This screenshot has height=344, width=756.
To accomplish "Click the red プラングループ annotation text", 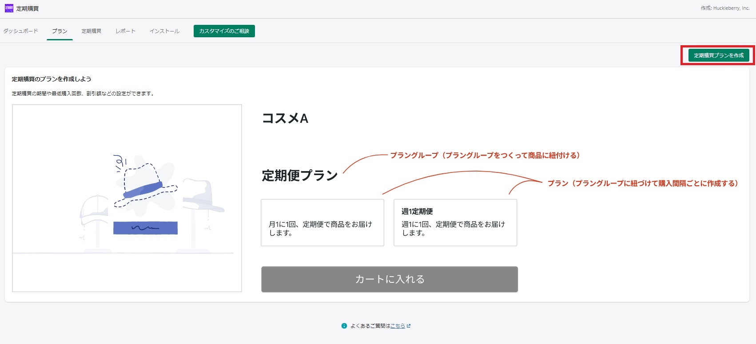I will pos(485,155).
